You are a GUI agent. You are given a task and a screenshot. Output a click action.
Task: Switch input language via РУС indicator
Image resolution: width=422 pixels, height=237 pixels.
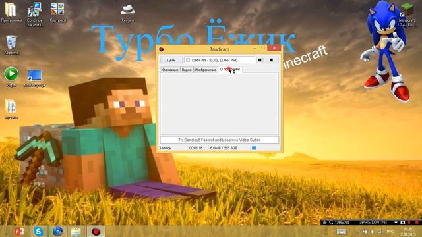coord(390,232)
